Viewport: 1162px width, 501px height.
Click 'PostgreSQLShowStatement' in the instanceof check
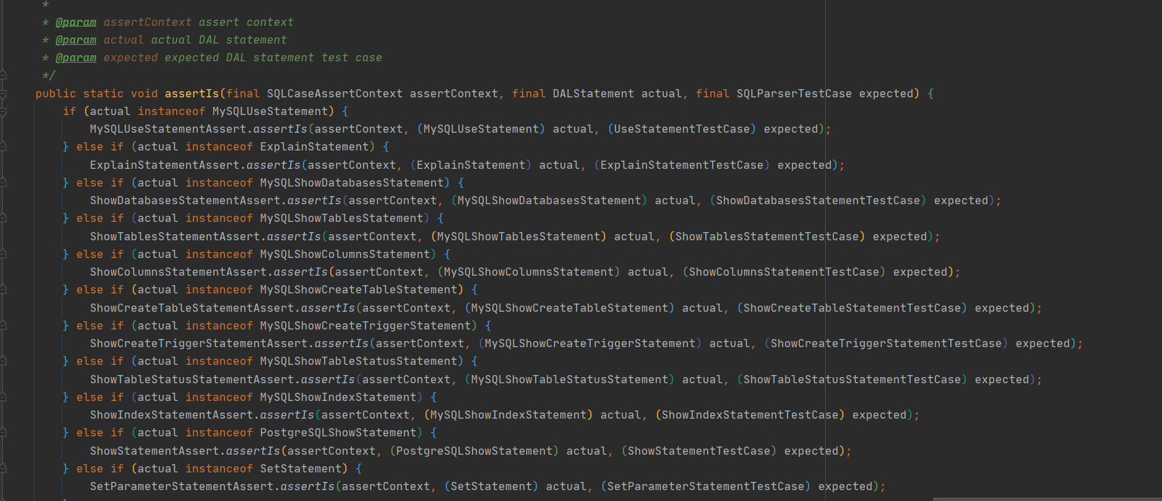(x=338, y=433)
